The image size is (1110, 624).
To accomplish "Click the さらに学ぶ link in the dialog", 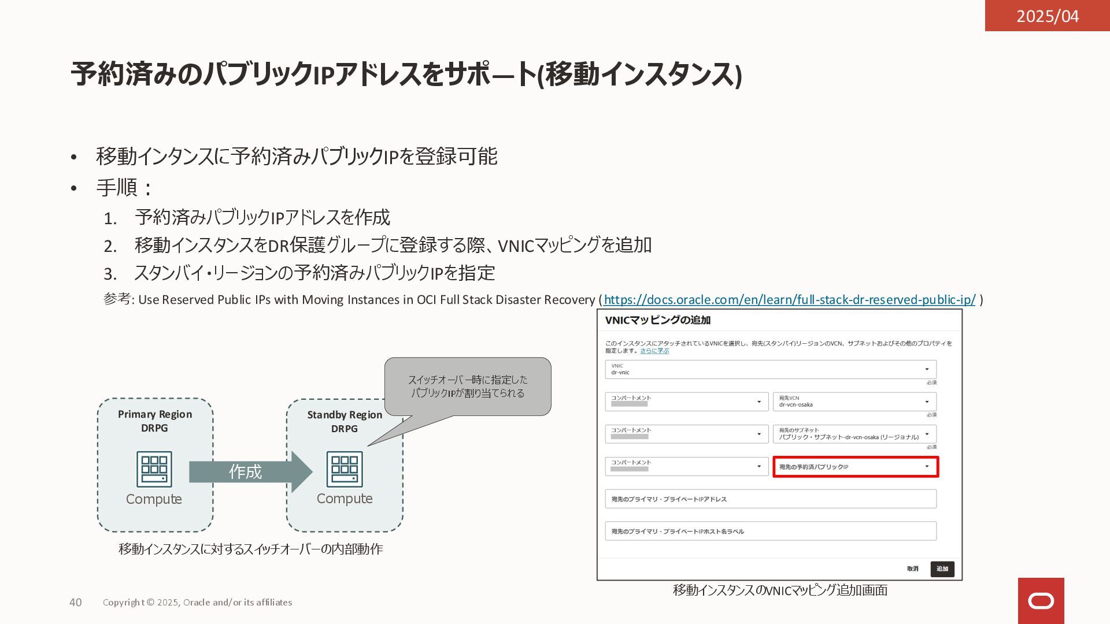I will (654, 351).
